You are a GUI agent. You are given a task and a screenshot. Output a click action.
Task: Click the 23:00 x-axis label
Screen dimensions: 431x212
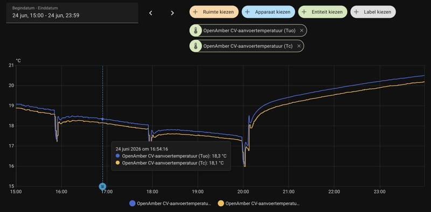(x=379, y=192)
